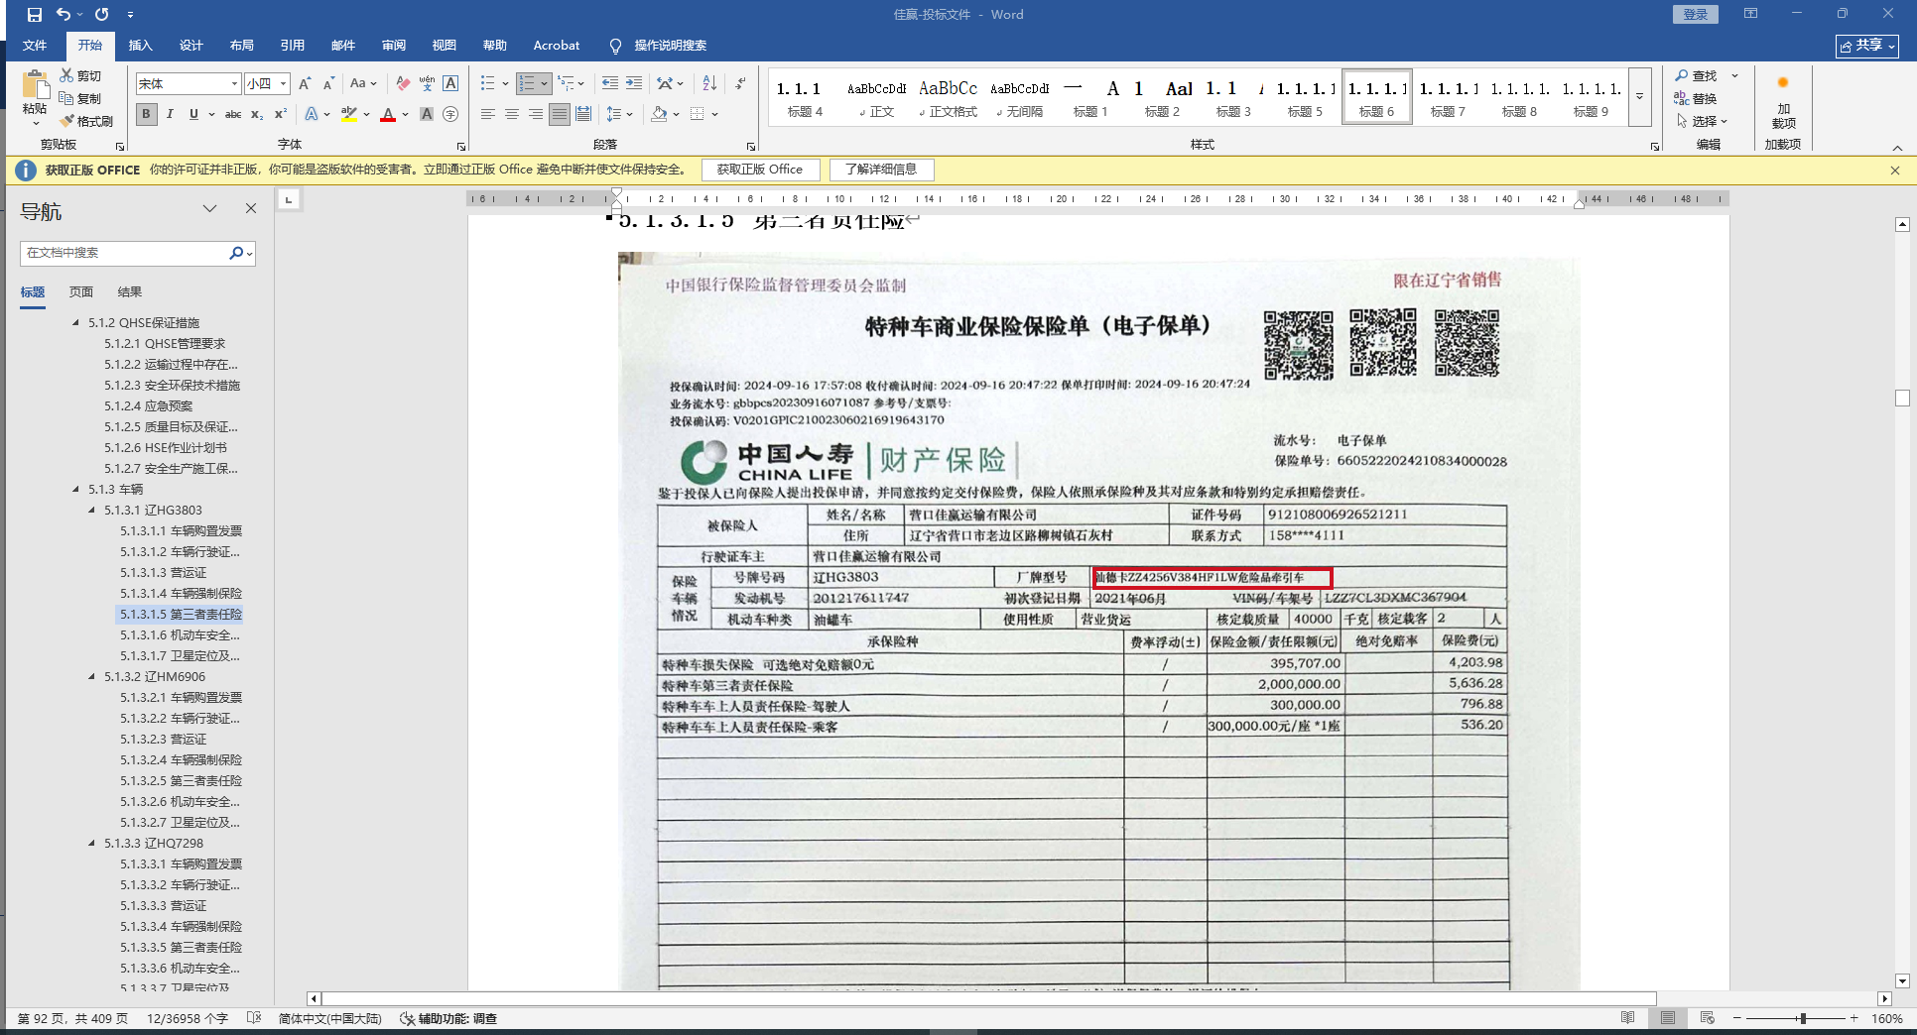Toggle strikethrough formatting
This screenshot has width=1917, height=1035.
tap(233, 114)
